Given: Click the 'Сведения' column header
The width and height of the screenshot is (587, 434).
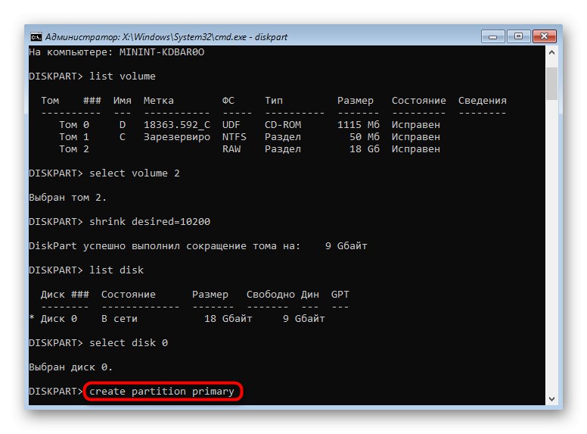Looking at the screenshot, I should (x=482, y=101).
